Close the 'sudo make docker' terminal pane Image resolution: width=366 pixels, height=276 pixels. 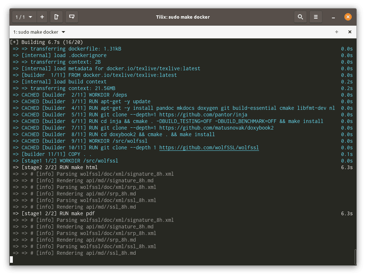pyautogui.click(x=350, y=32)
